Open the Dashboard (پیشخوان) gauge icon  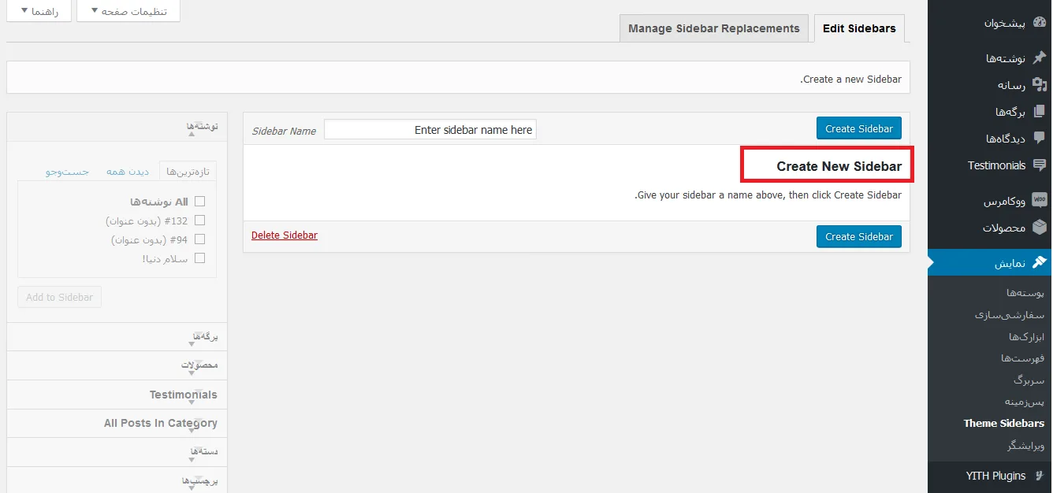(x=1039, y=23)
